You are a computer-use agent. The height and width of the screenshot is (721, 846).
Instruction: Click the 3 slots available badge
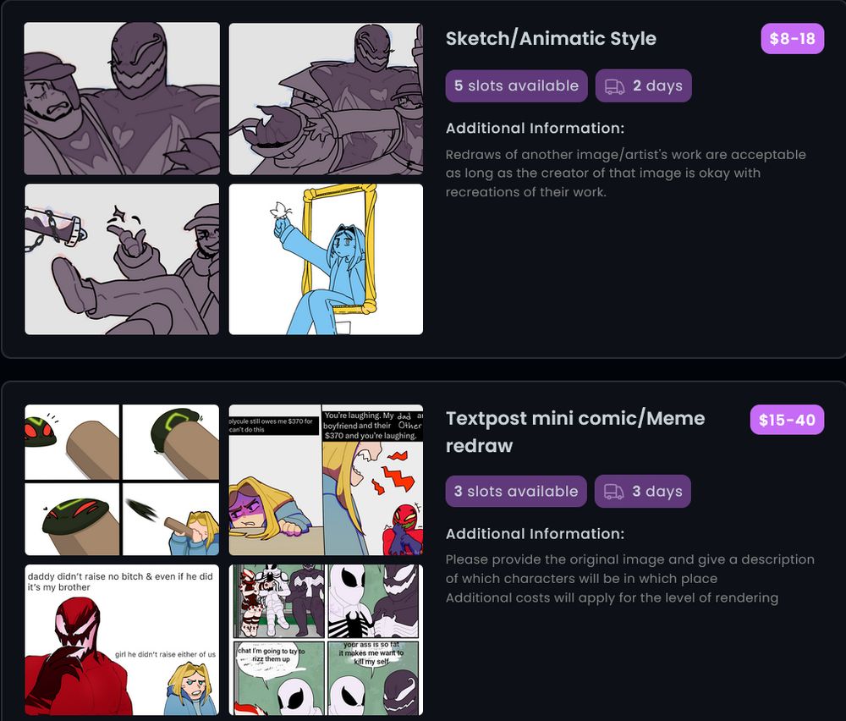(516, 491)
